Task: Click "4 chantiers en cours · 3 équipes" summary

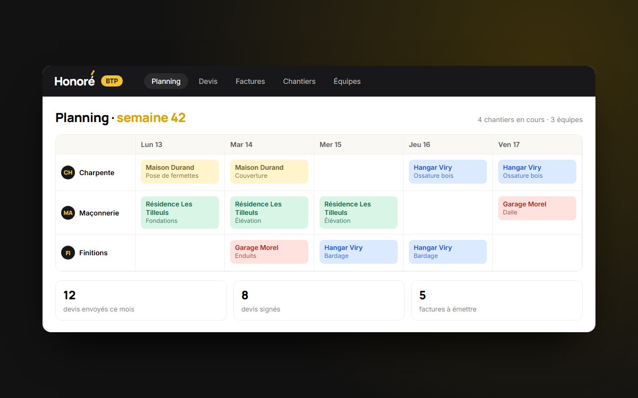Action: click(x=530, y=119)
